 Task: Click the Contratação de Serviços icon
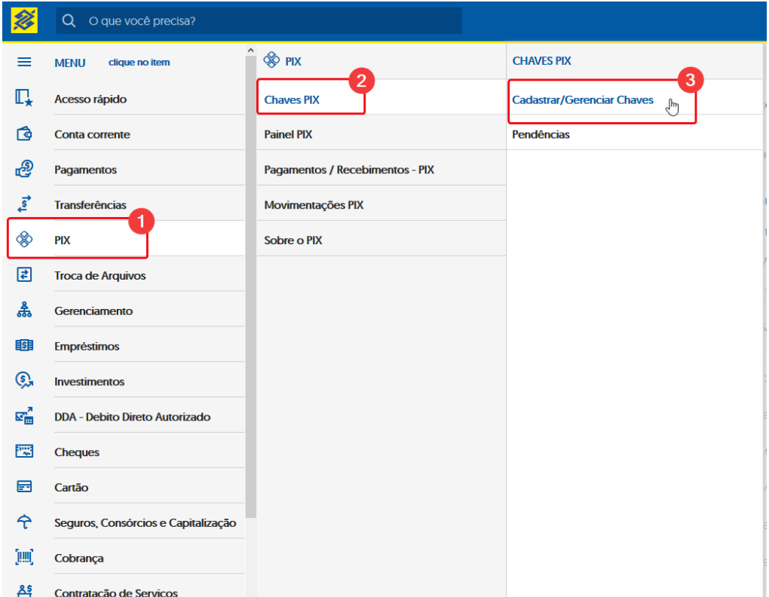coord(24,591)
